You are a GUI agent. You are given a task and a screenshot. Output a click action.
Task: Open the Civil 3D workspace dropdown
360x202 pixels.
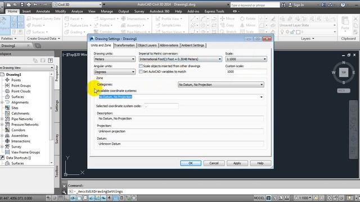click(x=78, y=4)
